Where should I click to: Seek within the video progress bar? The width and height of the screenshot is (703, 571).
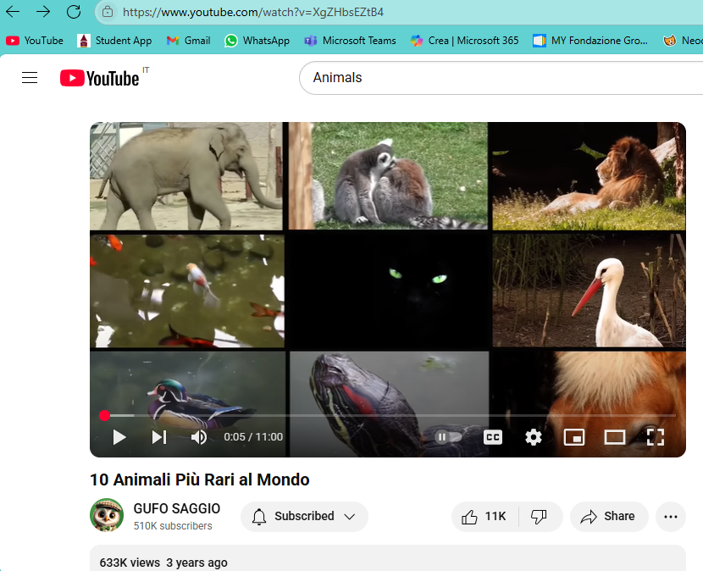(388, 415)
